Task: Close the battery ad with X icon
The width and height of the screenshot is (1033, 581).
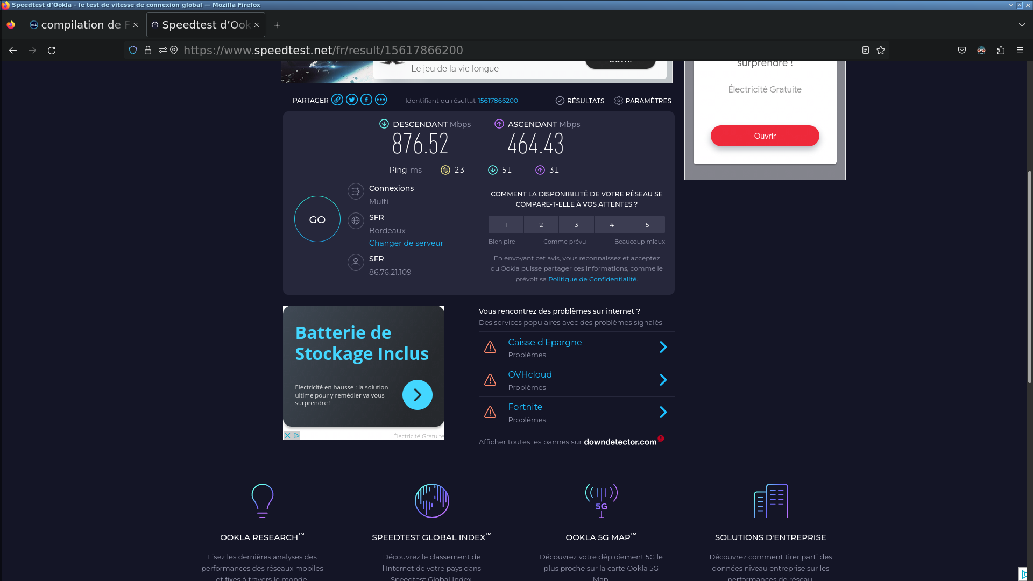Action: click(288, 435)
